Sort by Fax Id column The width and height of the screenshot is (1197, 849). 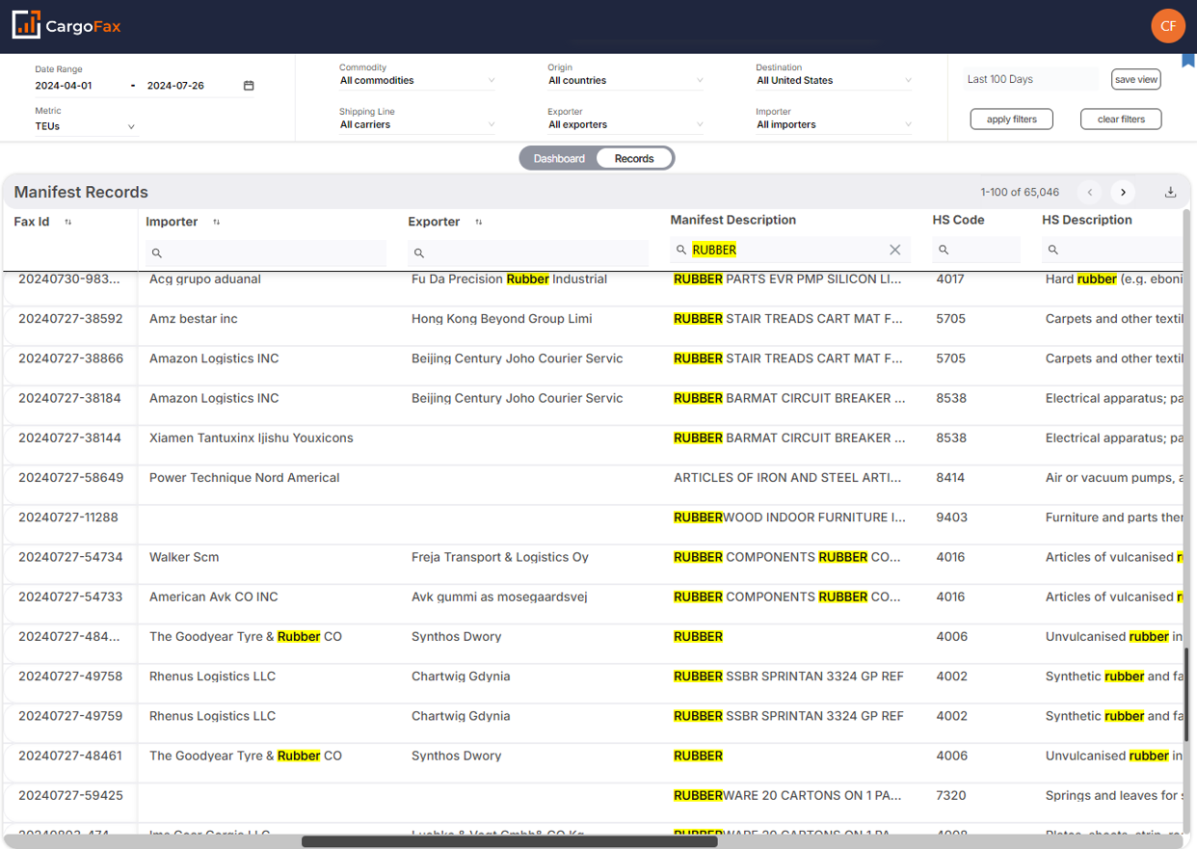pyautogui.click(x=68, y=223)
